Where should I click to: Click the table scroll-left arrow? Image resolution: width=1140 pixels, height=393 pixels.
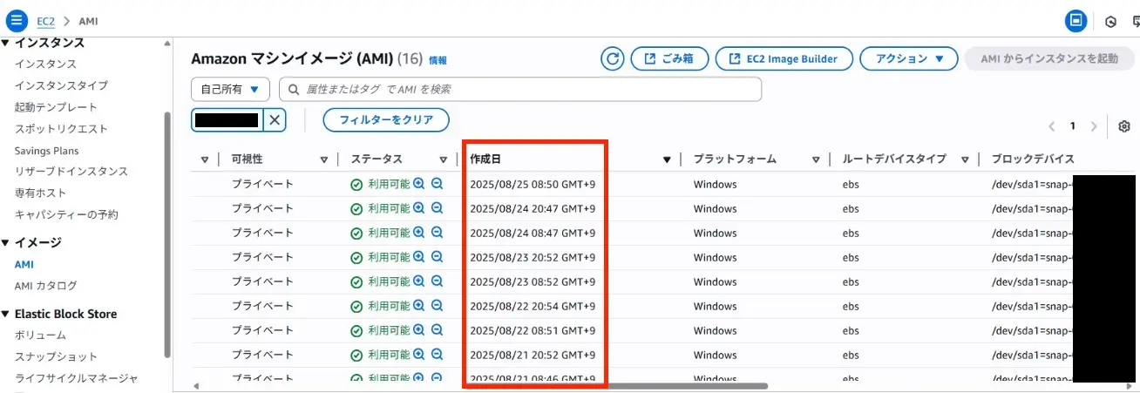coord(196,385)
